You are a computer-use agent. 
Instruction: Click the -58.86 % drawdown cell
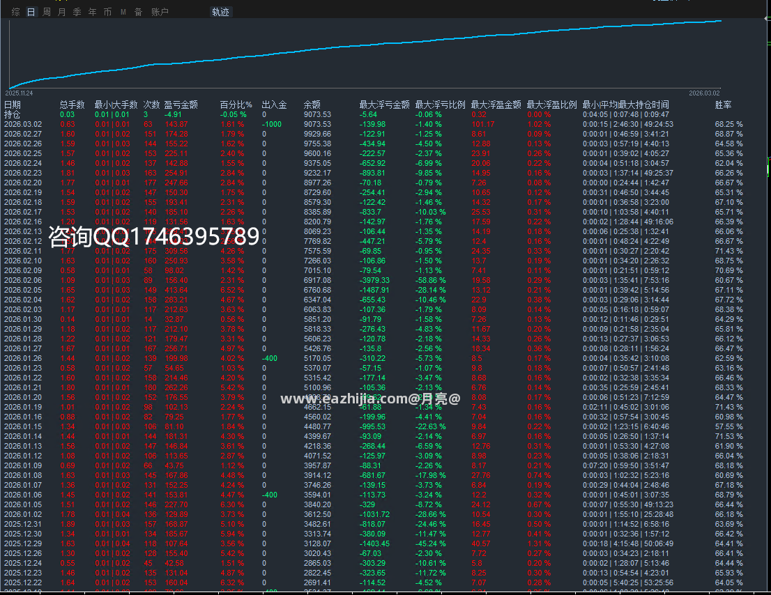click(x=431, y=281)
